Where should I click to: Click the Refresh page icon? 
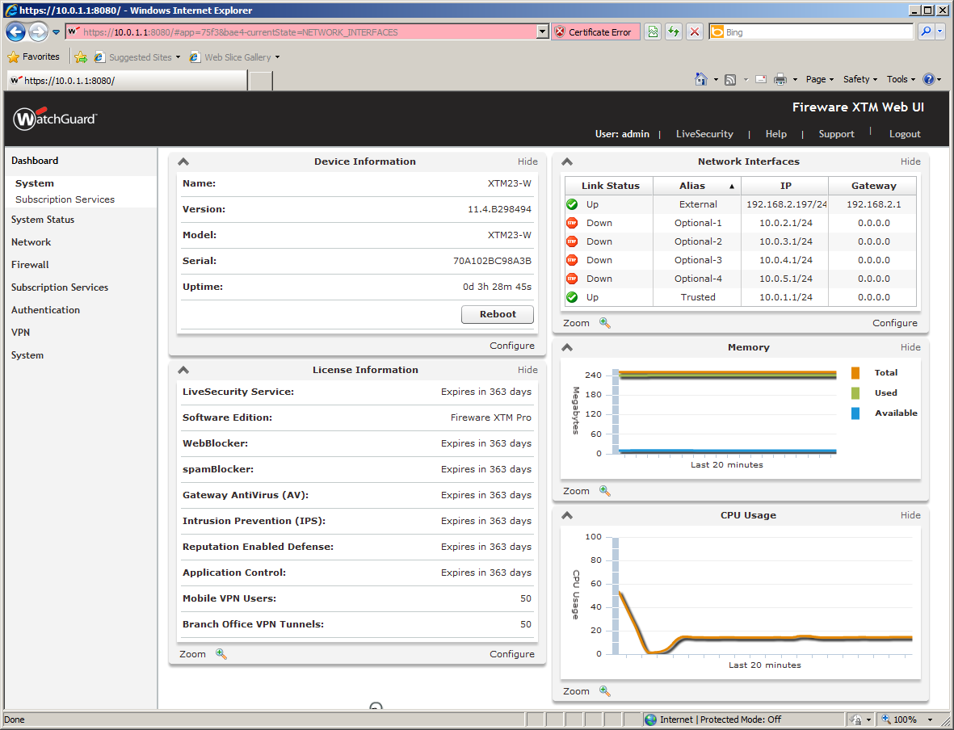click(x=674, y=32)
